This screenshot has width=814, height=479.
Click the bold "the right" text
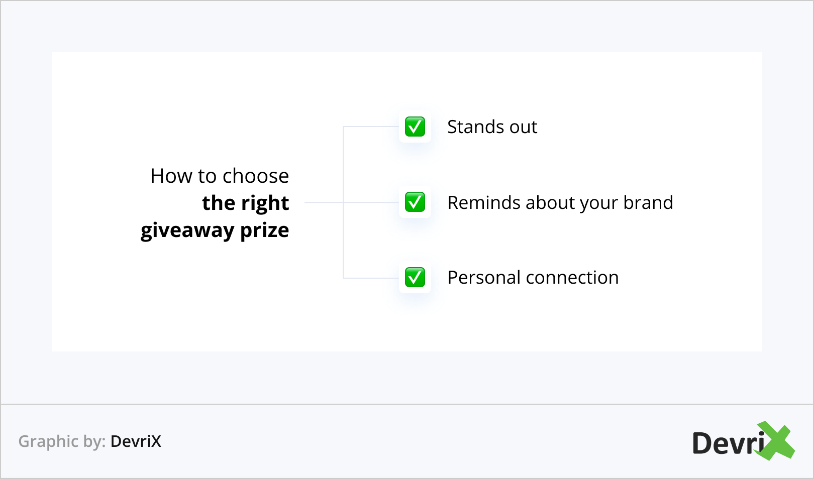coord(245,203)
